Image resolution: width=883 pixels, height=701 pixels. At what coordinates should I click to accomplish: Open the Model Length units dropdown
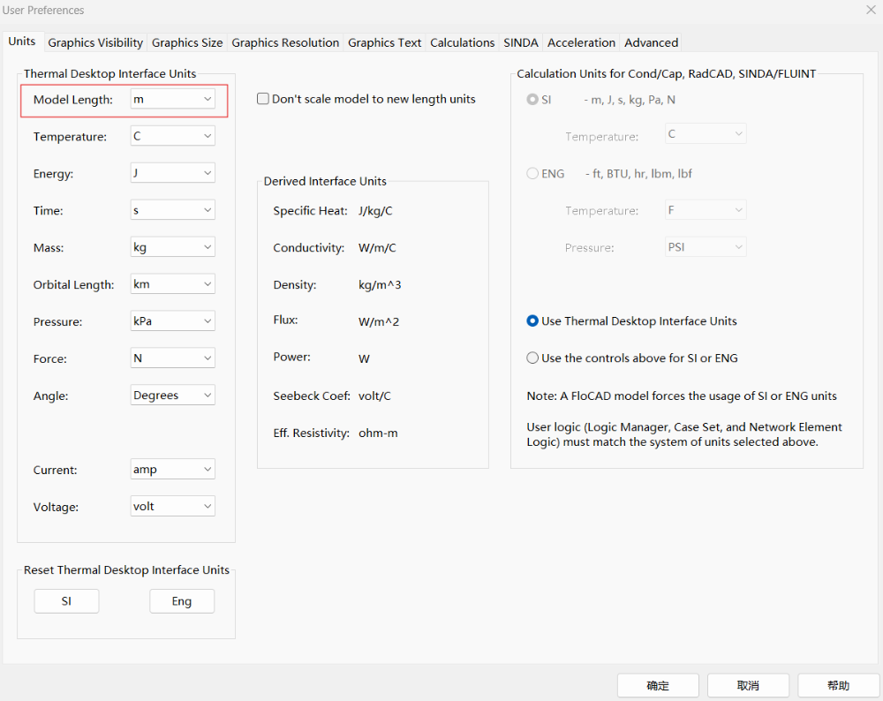[172, 100]
